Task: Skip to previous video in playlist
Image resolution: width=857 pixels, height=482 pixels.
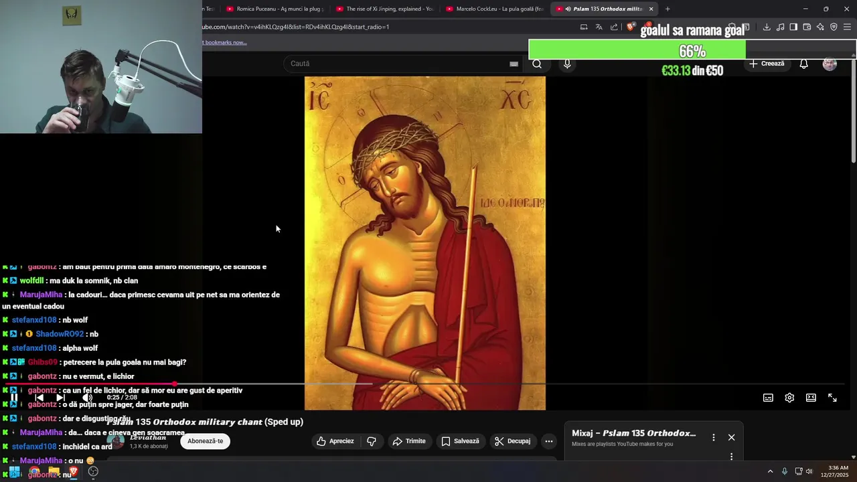Action: (39, 397)
